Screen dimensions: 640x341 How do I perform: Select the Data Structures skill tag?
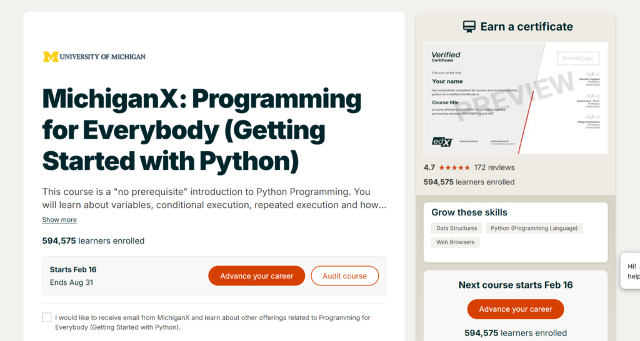[x=457, y=229]
